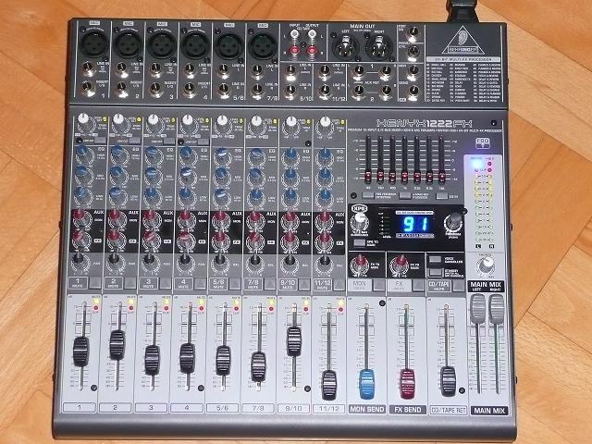The height and width of the screenshot is (444, 592).
Task: Click the effects Program knob
Action: click(454, 221)
